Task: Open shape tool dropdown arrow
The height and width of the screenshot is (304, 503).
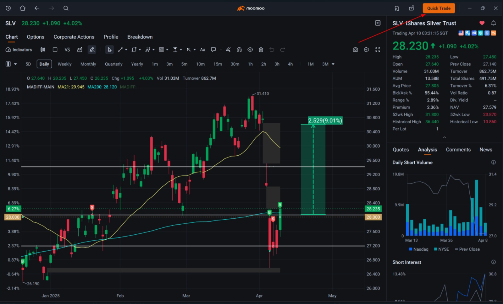Action: (140, 50)
